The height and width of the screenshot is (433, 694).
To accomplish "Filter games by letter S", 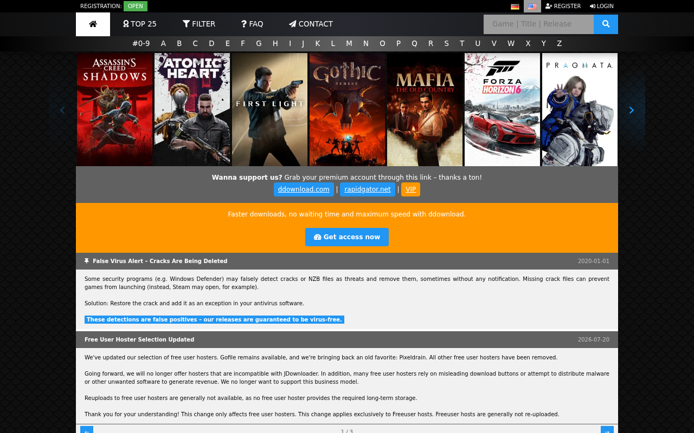I will 447,44.
